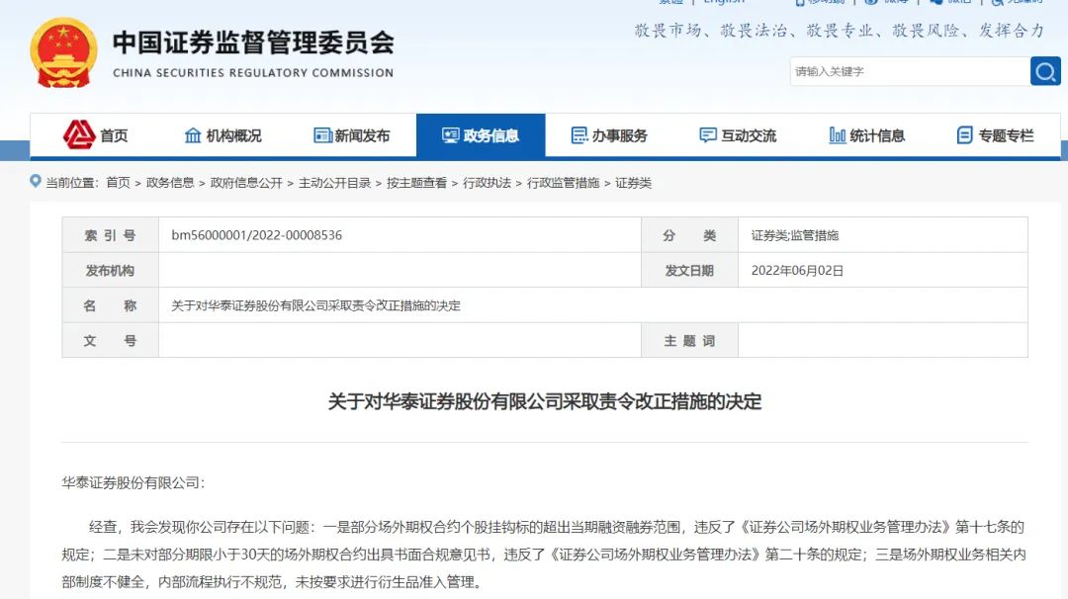The width and height of the screenshot is (1068, 599).
Task: Click the bold article heading 关于对华泰证券…决定
Action: (x=545, y=401)
